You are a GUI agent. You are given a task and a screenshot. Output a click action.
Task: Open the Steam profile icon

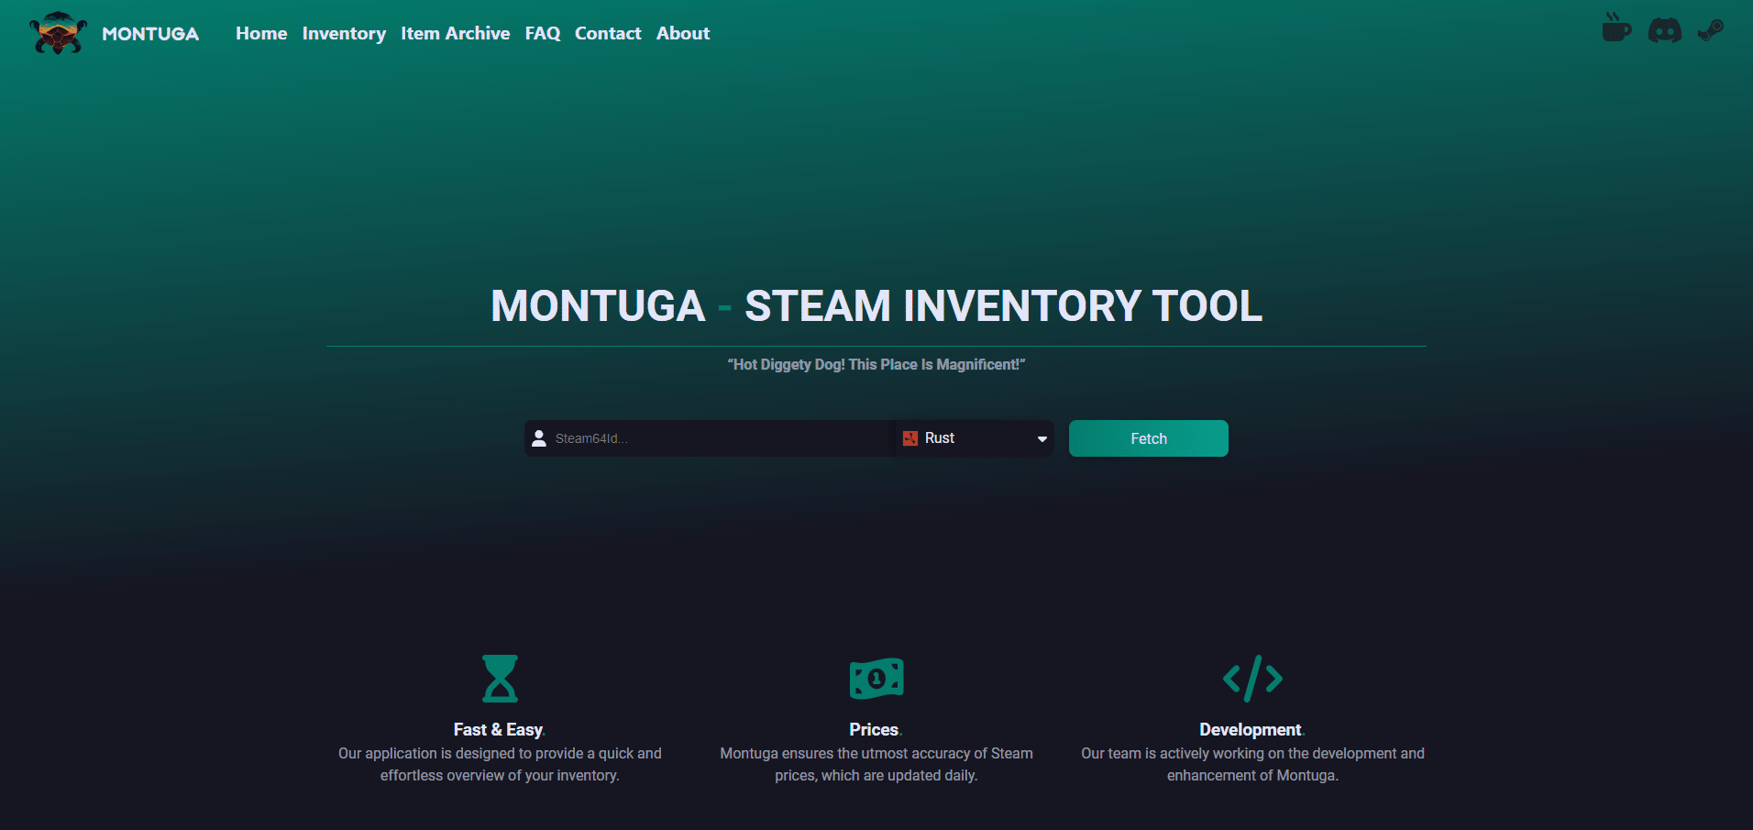(x=1710, y=31)
